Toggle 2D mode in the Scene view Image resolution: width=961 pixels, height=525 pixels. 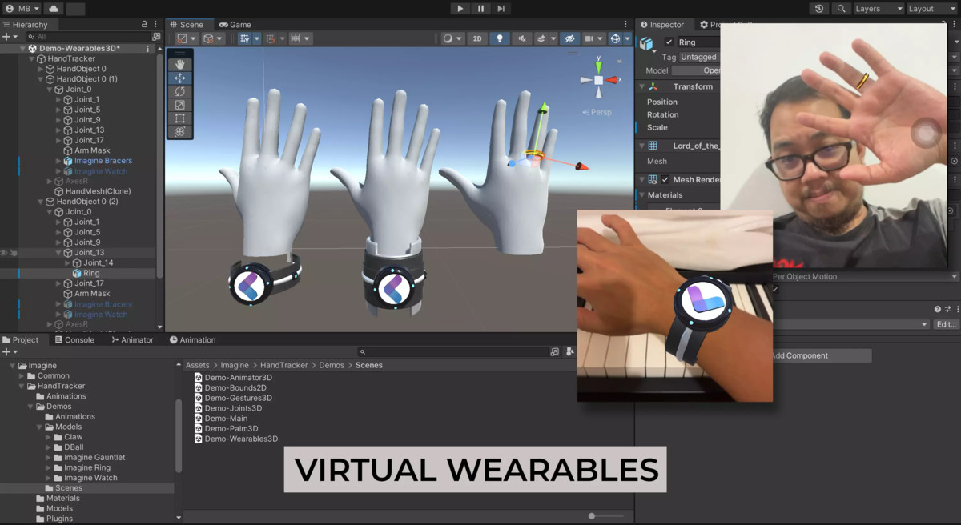pos(476,38)
